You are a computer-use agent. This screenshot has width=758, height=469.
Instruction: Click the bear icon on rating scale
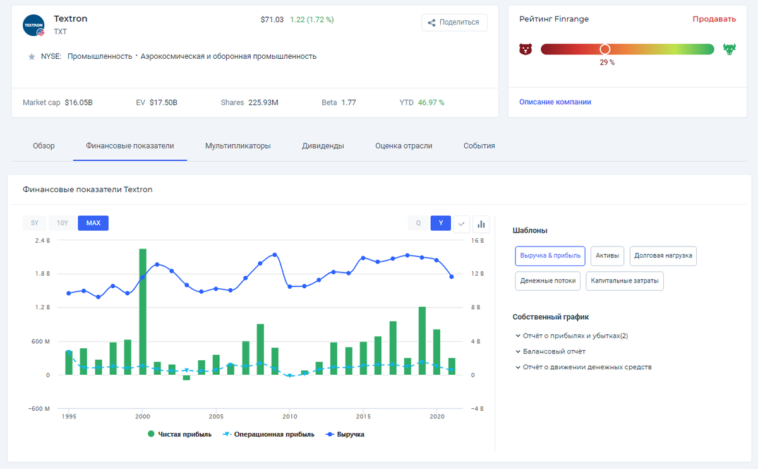coord(526,49)
